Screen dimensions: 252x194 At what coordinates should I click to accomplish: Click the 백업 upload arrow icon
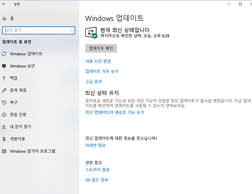pos(4,78)
